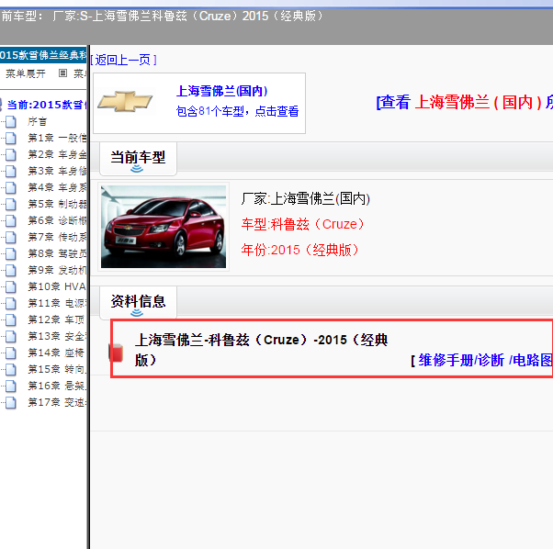
Task: Click the page icon for 第5章
Action: click(x=11, y=205)
